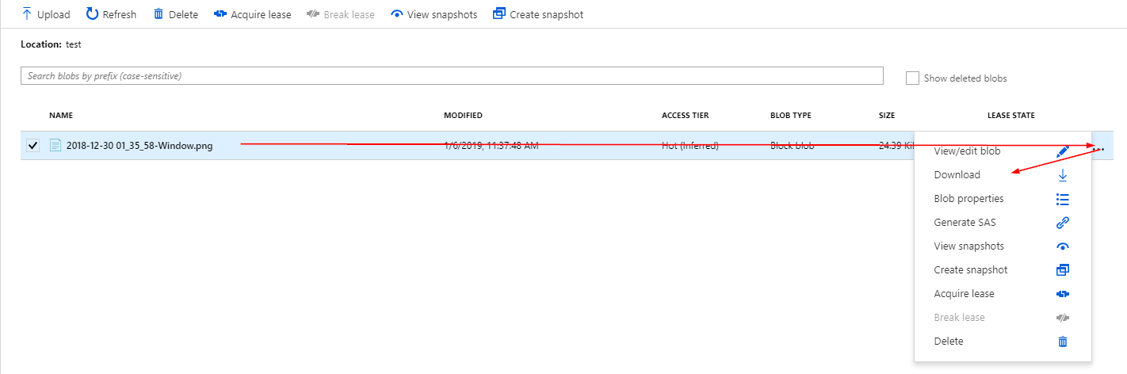
Task: Select Create snapshot in the context menu
Action: click(x=970, y=270)
